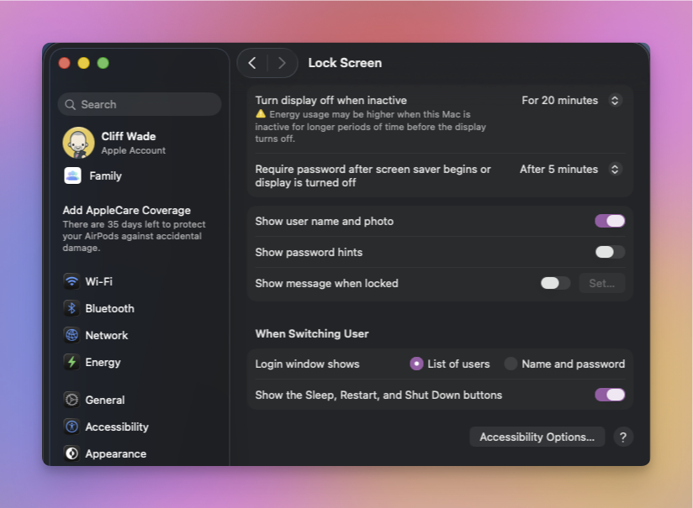Enable Show password hints toggle

click(x=610, y=252)
